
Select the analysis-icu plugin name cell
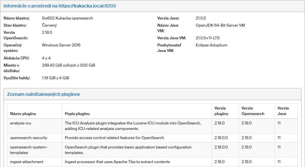click(21, 123)
